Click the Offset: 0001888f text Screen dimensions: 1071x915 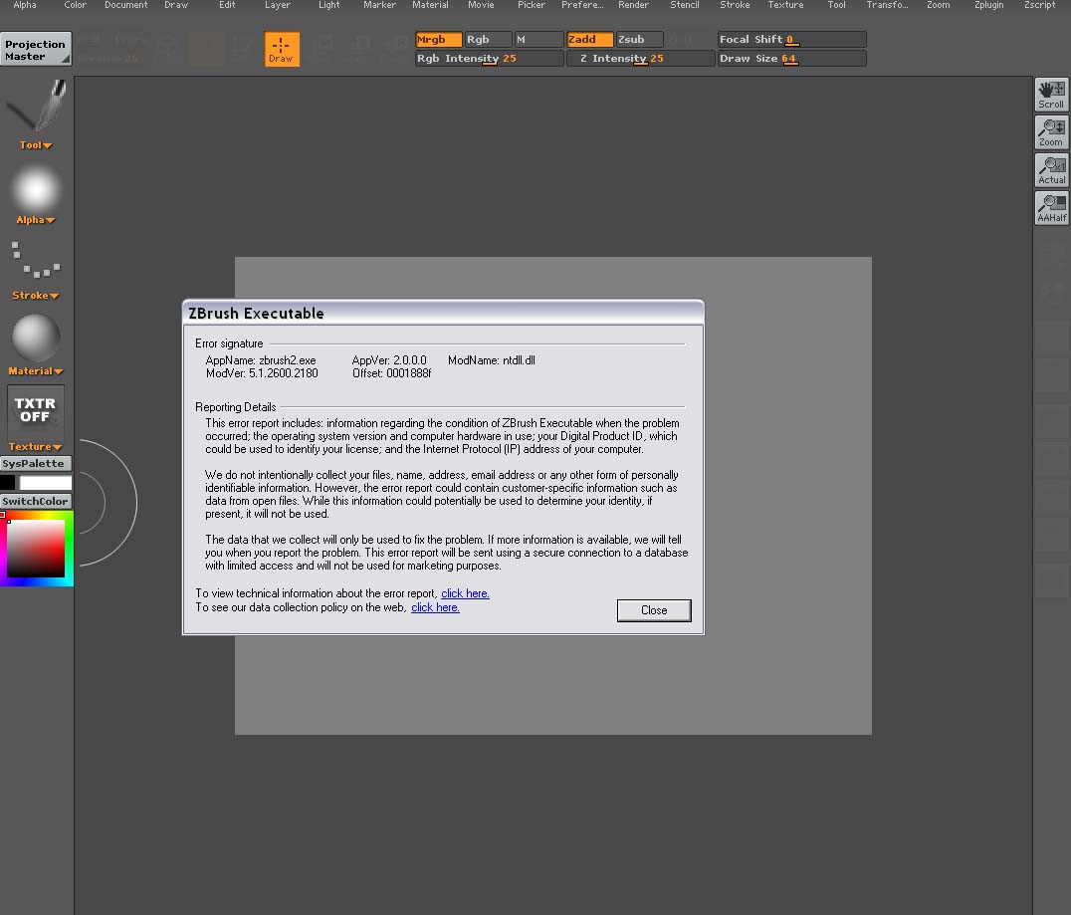click(392, 373)
